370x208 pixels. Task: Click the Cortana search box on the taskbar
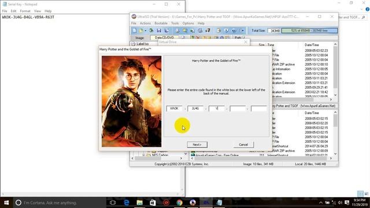point(60,203)
